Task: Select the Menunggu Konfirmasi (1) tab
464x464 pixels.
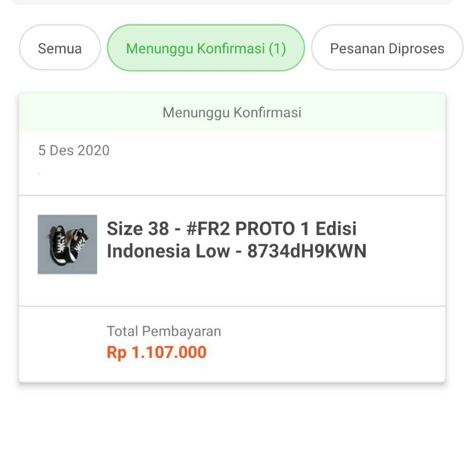Action: [x=206, y=48]
